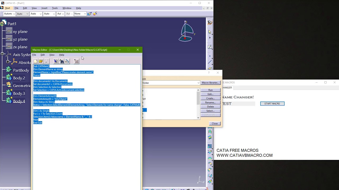This screenshot has width=339, height=190.
Task: Click the Open folder icon in Macros Editor
Action: (41, 61)
